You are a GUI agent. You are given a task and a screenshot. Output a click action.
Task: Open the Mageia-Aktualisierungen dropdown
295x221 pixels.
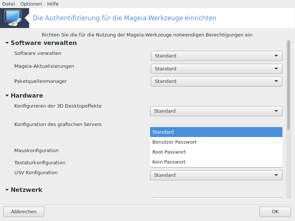click(216, 69)
